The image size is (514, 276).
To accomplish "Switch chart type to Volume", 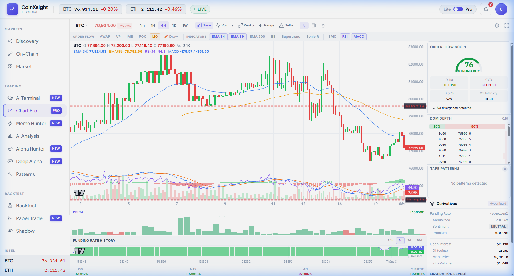I will tap(225, 25).
